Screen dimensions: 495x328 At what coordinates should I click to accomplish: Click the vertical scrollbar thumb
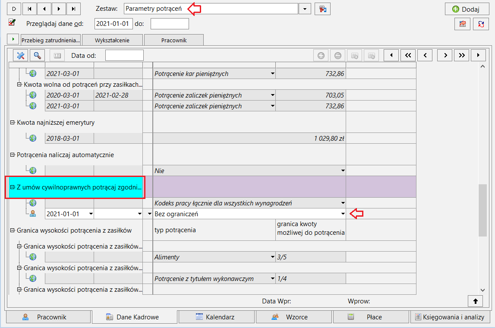[482, 210]
